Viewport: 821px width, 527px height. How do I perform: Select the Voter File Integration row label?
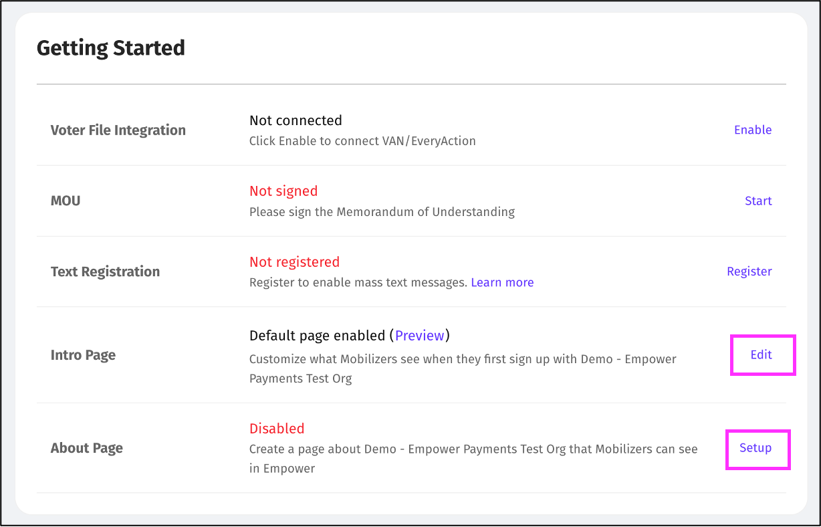(x=118, y=130)
